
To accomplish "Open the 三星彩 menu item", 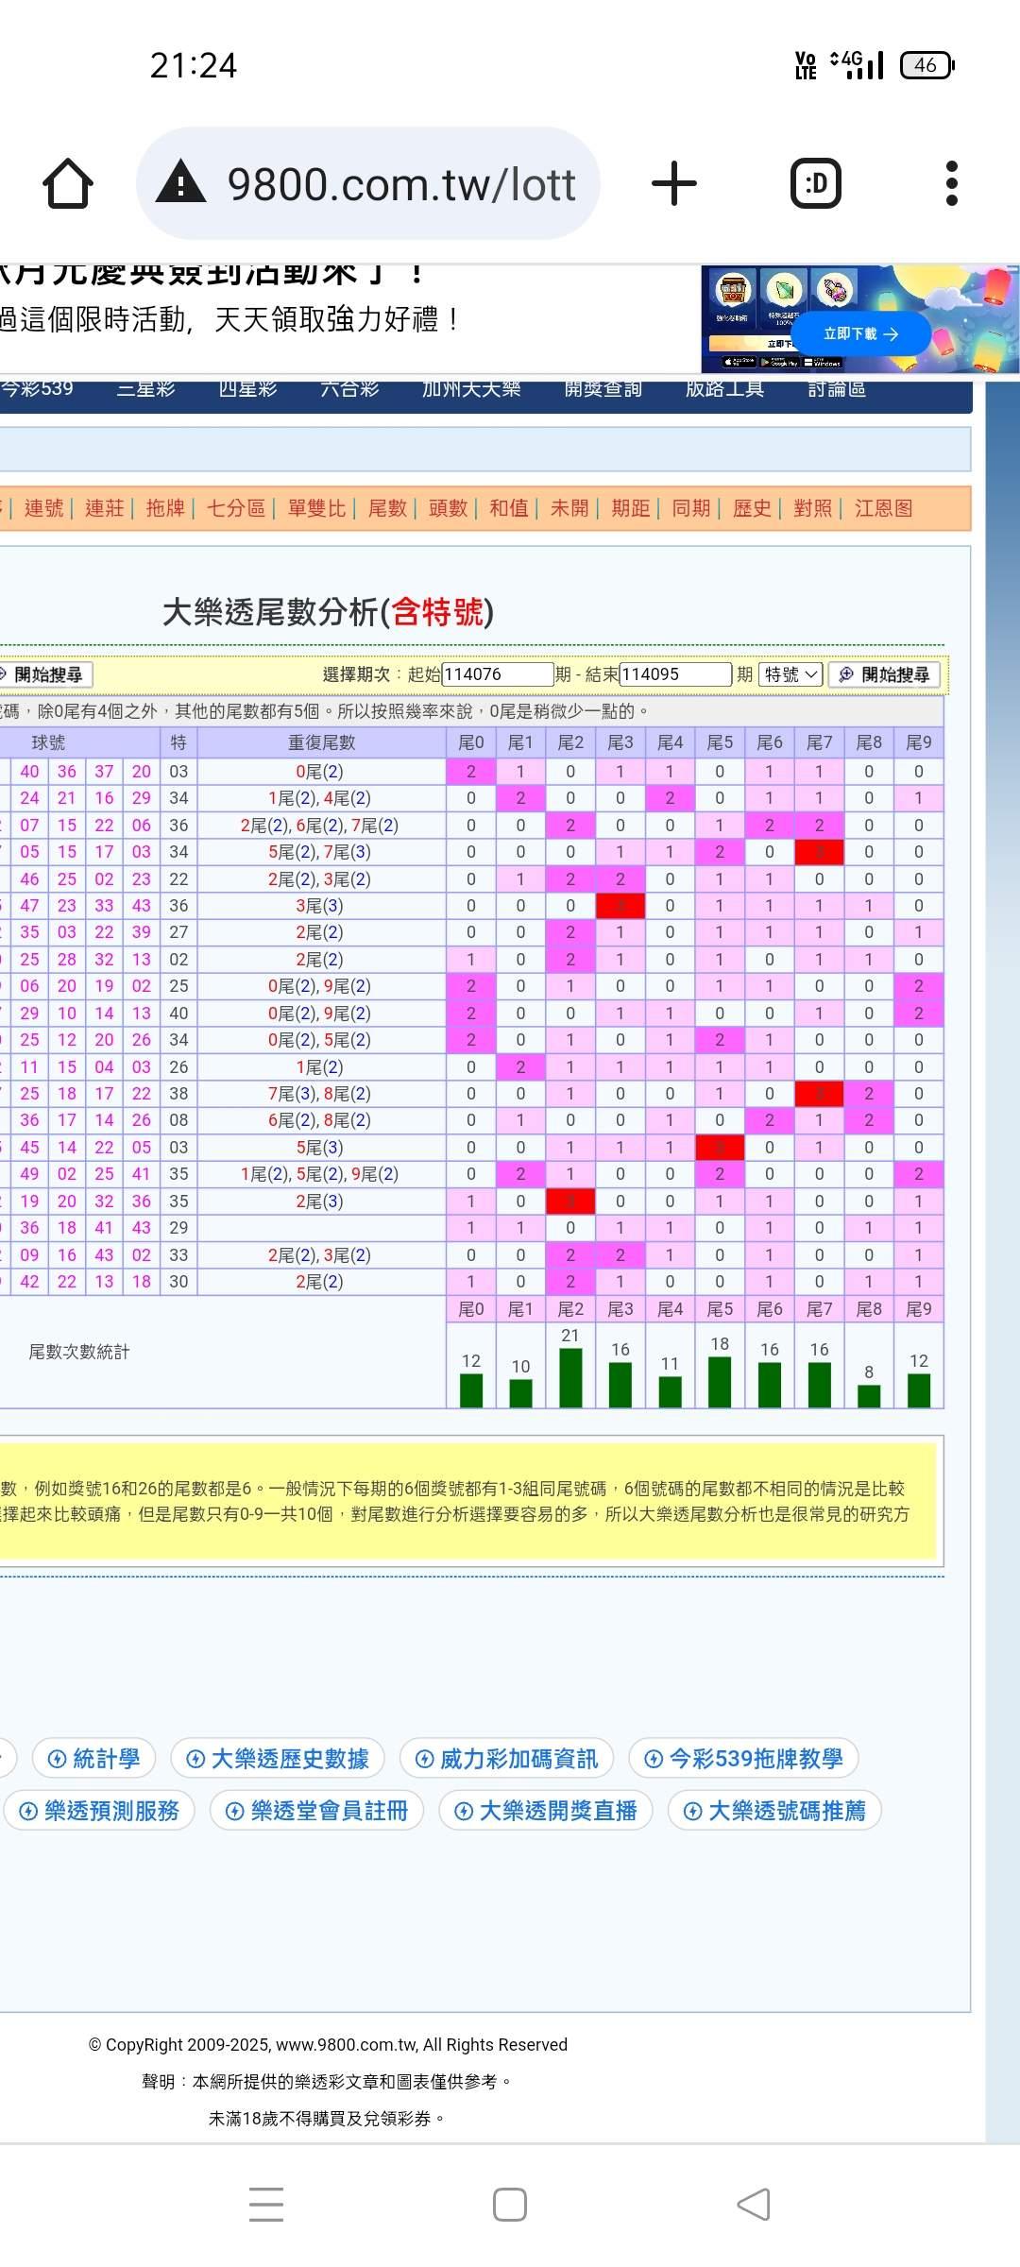I will click(145, 388).
